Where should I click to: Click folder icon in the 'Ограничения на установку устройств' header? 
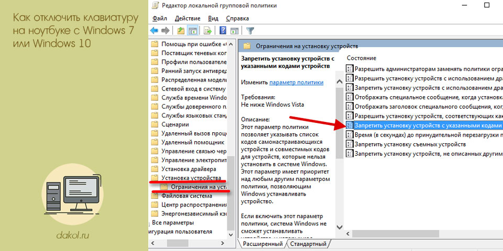[x=247, y=46]
